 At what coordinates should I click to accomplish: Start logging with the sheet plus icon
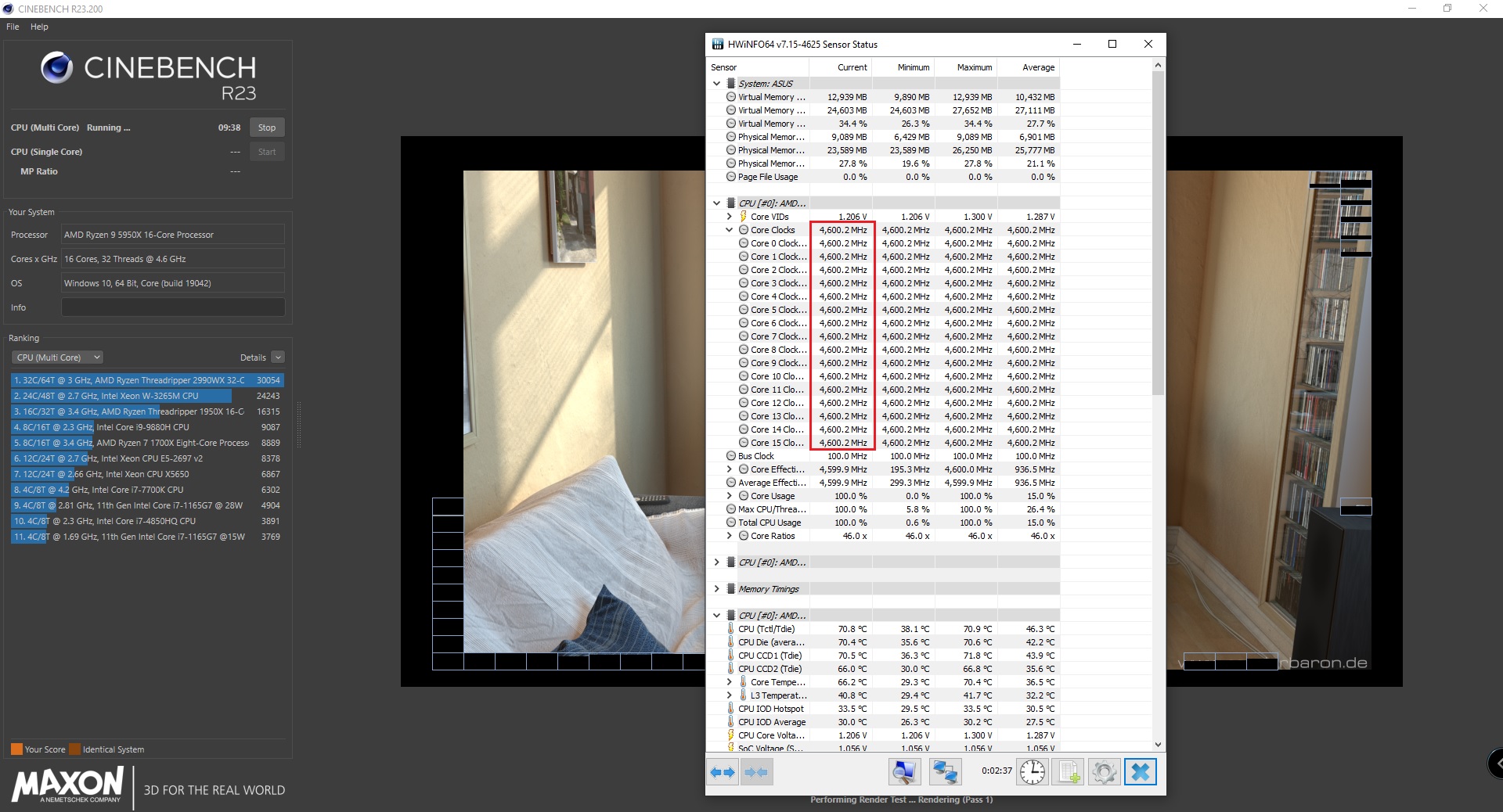tap(1068, 772)
